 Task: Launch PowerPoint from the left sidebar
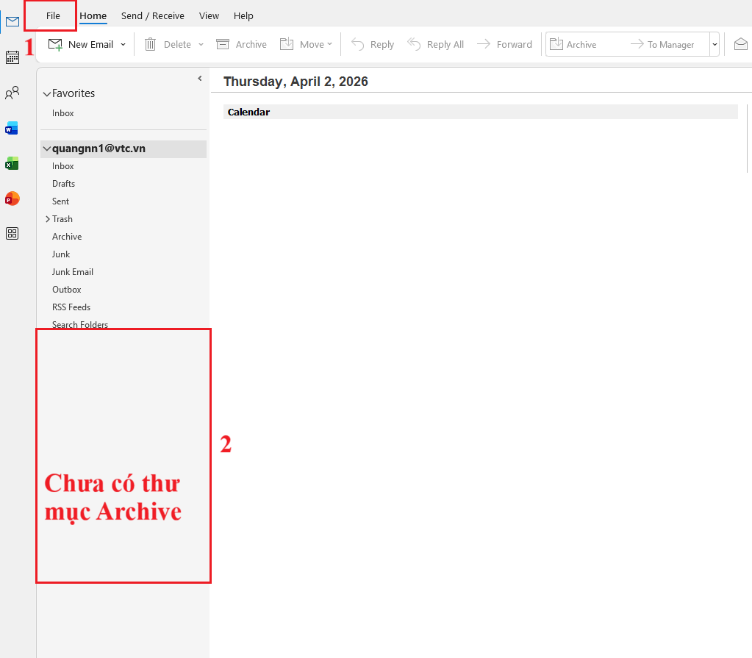[12, 199]
